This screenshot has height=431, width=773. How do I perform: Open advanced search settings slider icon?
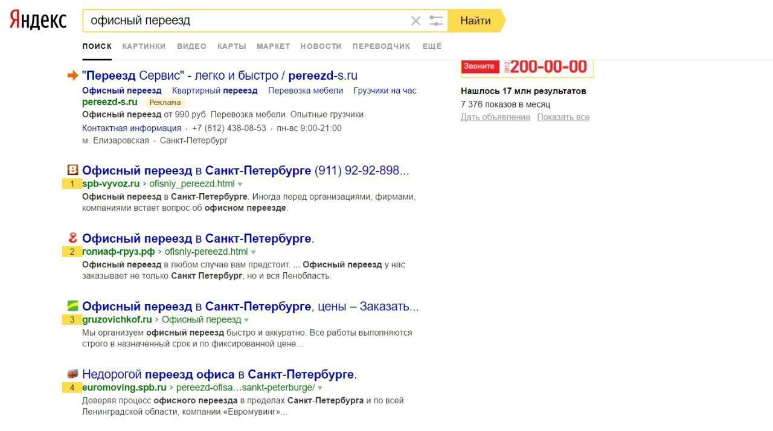435,21
